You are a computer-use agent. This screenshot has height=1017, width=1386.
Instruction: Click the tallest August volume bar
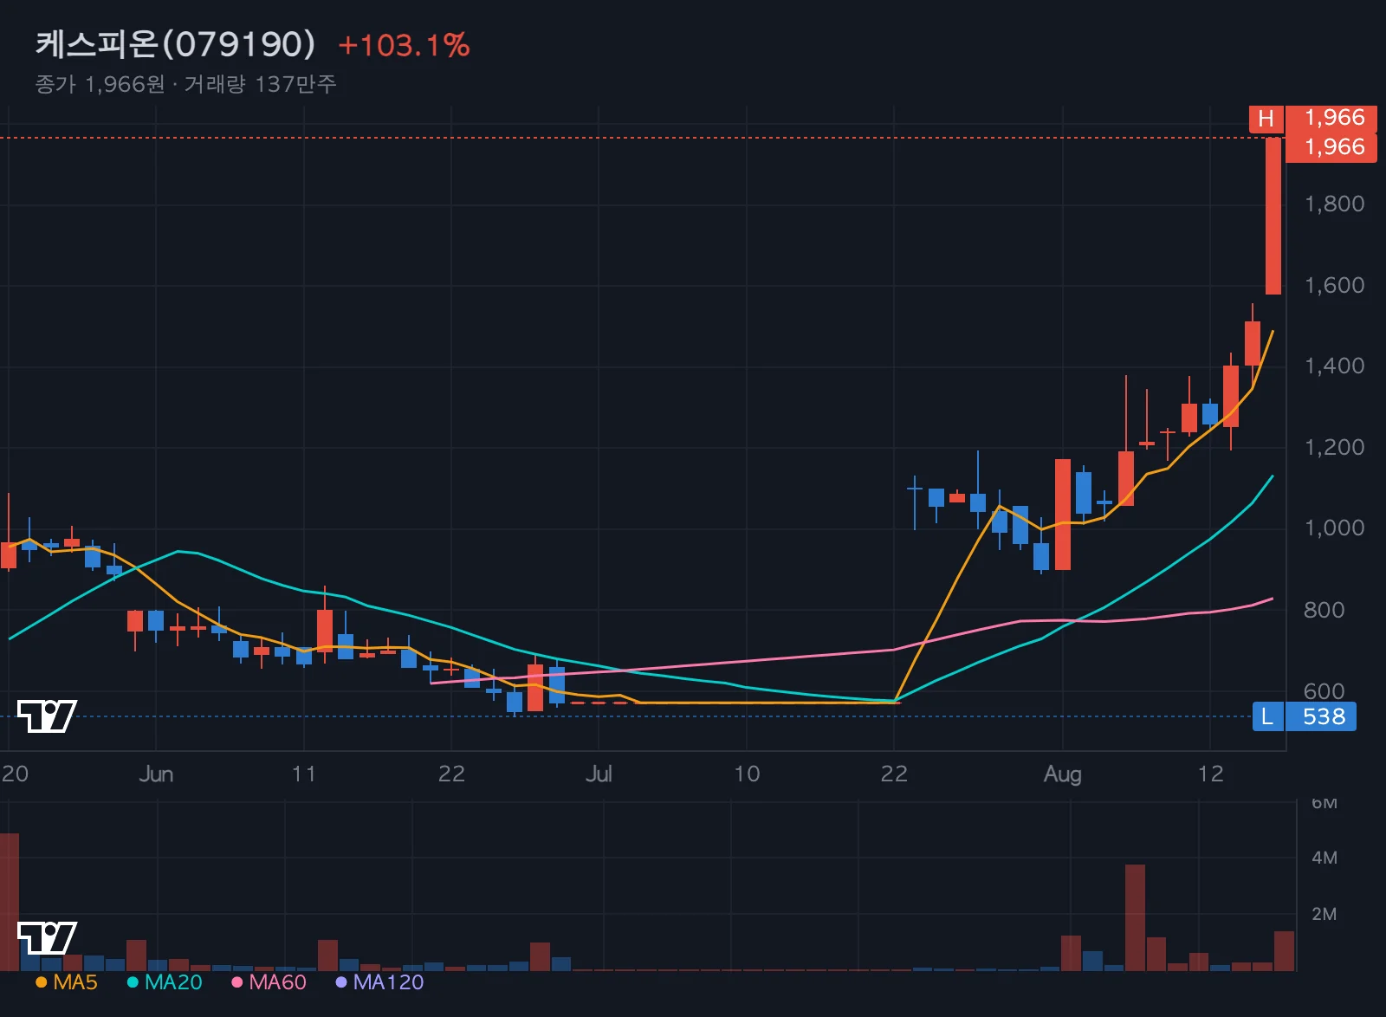pos(1135,917)
